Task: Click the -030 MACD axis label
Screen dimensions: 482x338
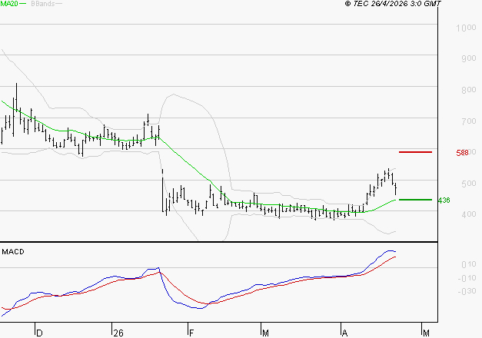Action: 467,291
